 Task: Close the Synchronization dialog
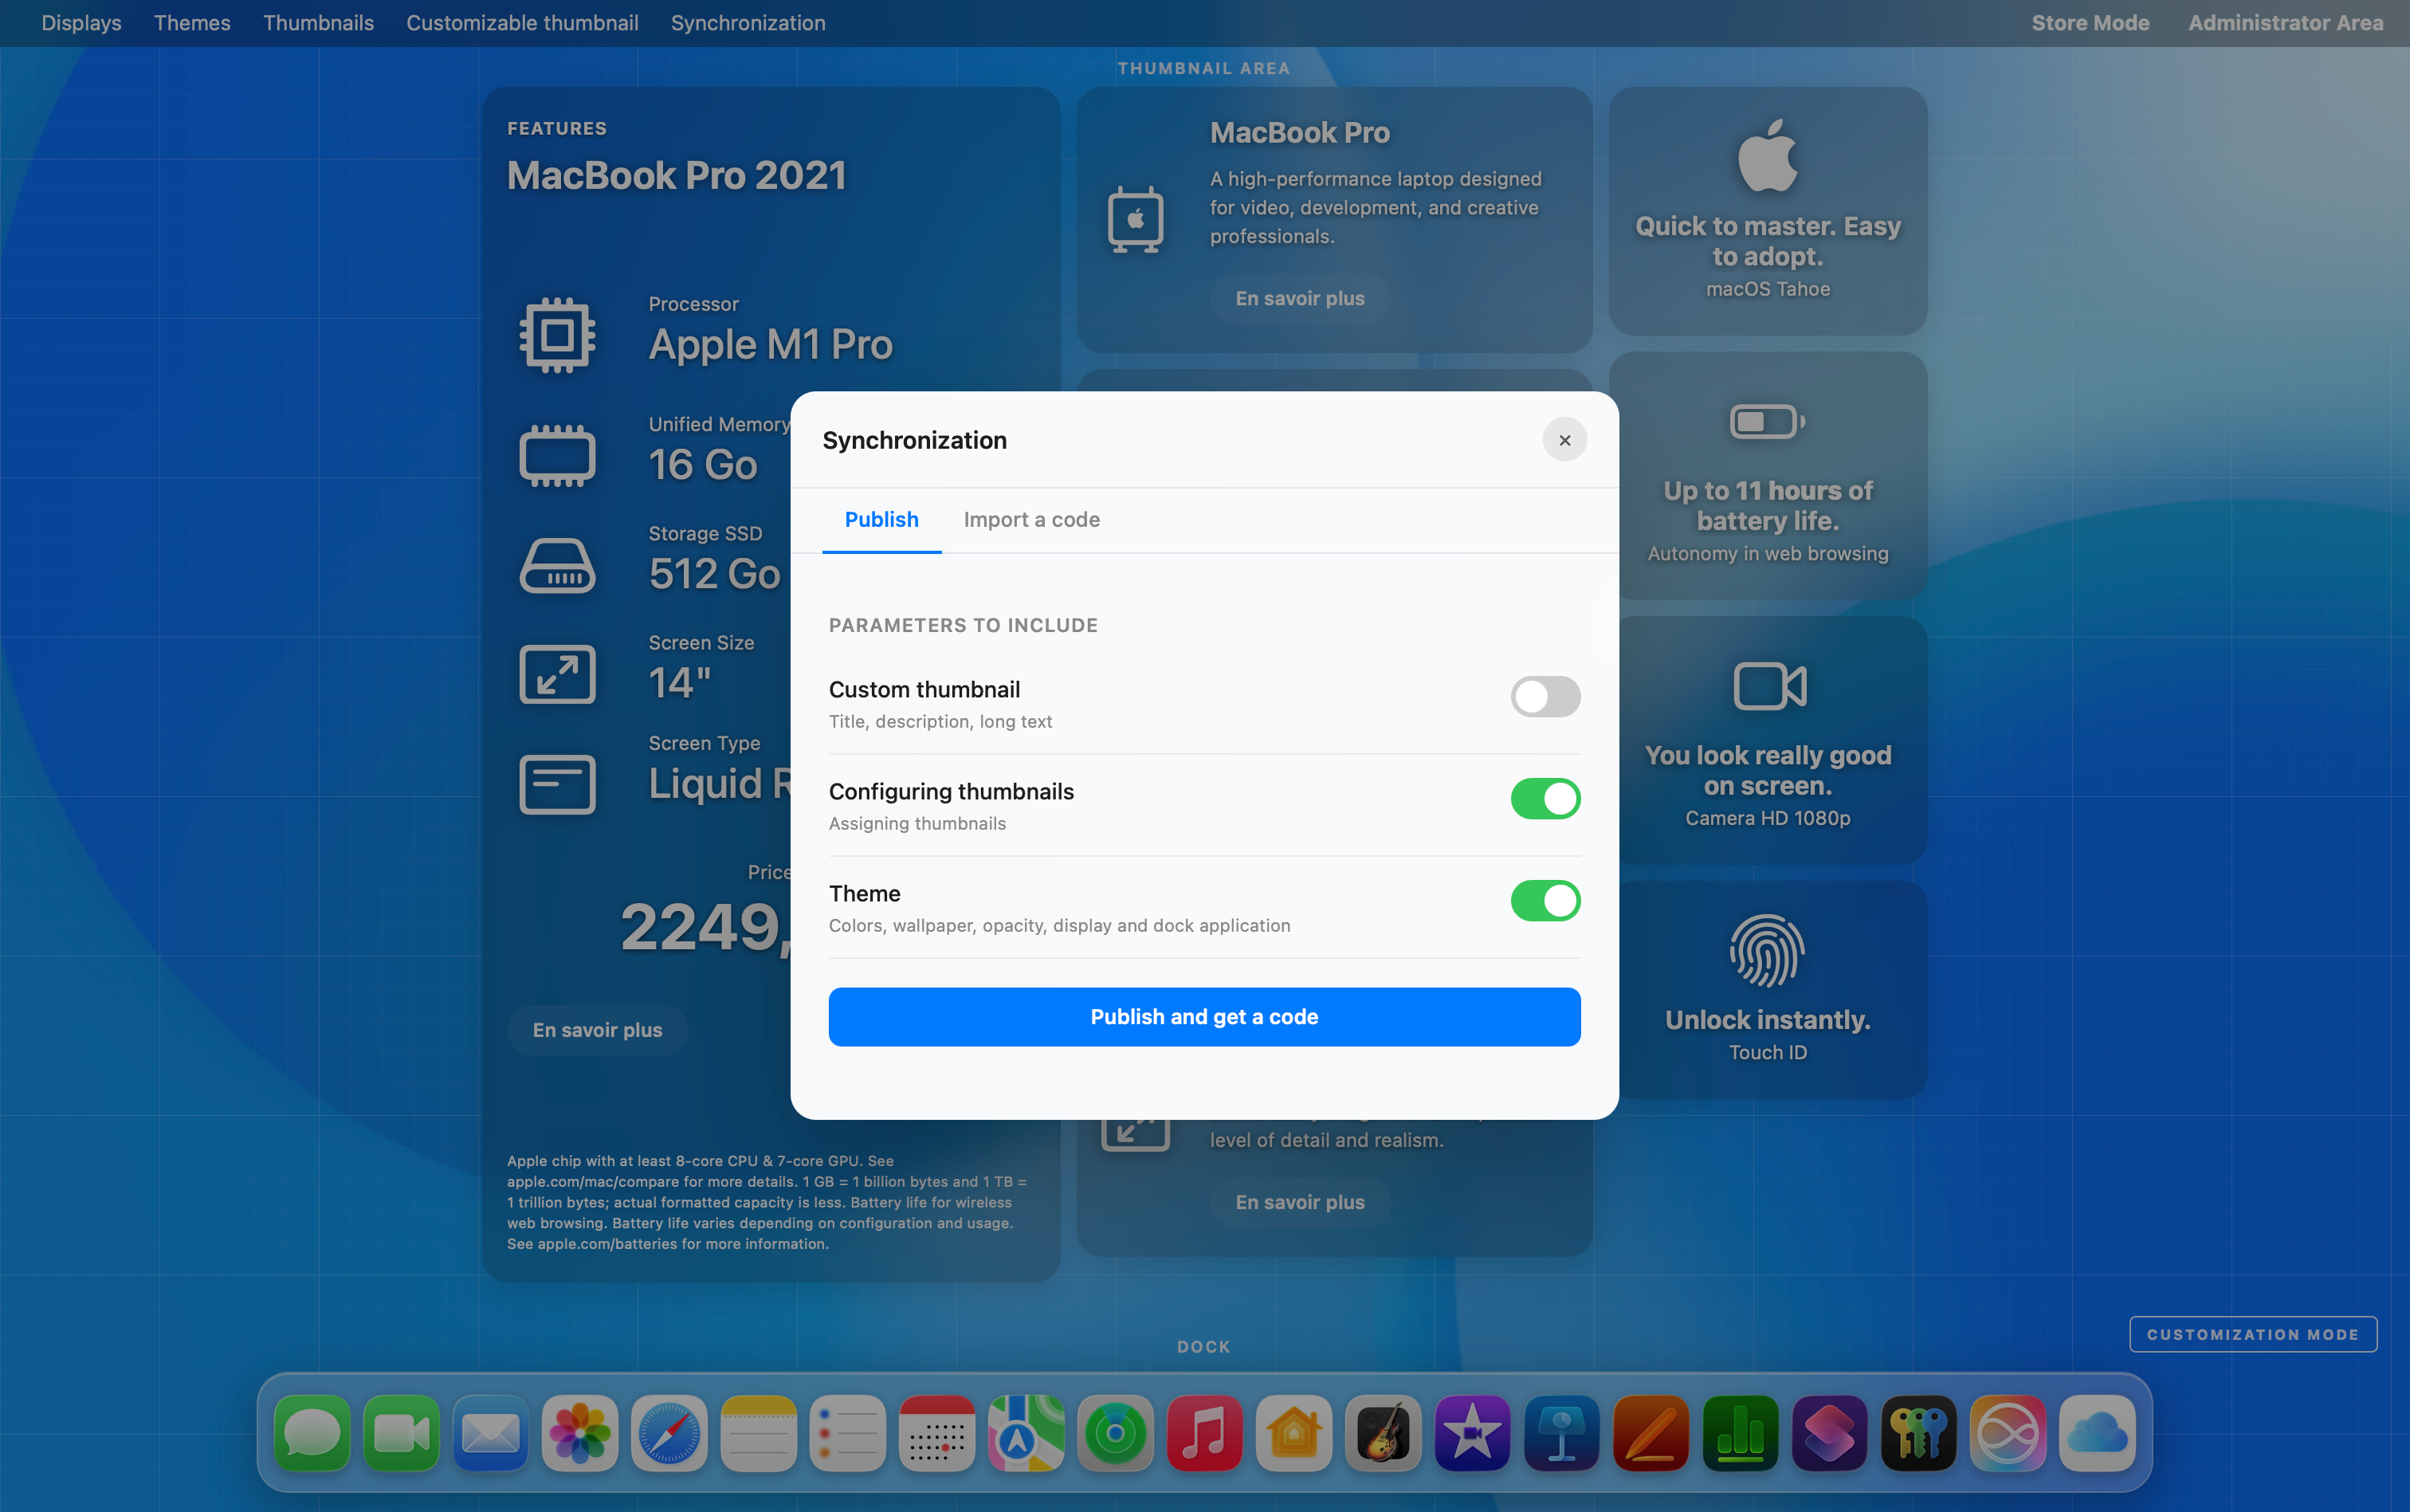[1564, 440]
